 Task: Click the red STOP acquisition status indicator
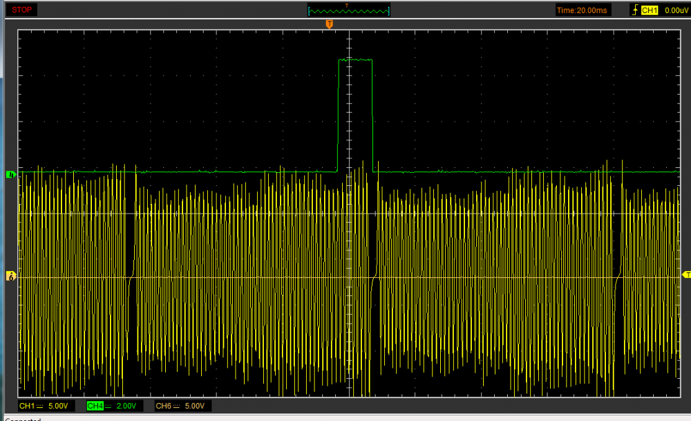pos(21,10)
